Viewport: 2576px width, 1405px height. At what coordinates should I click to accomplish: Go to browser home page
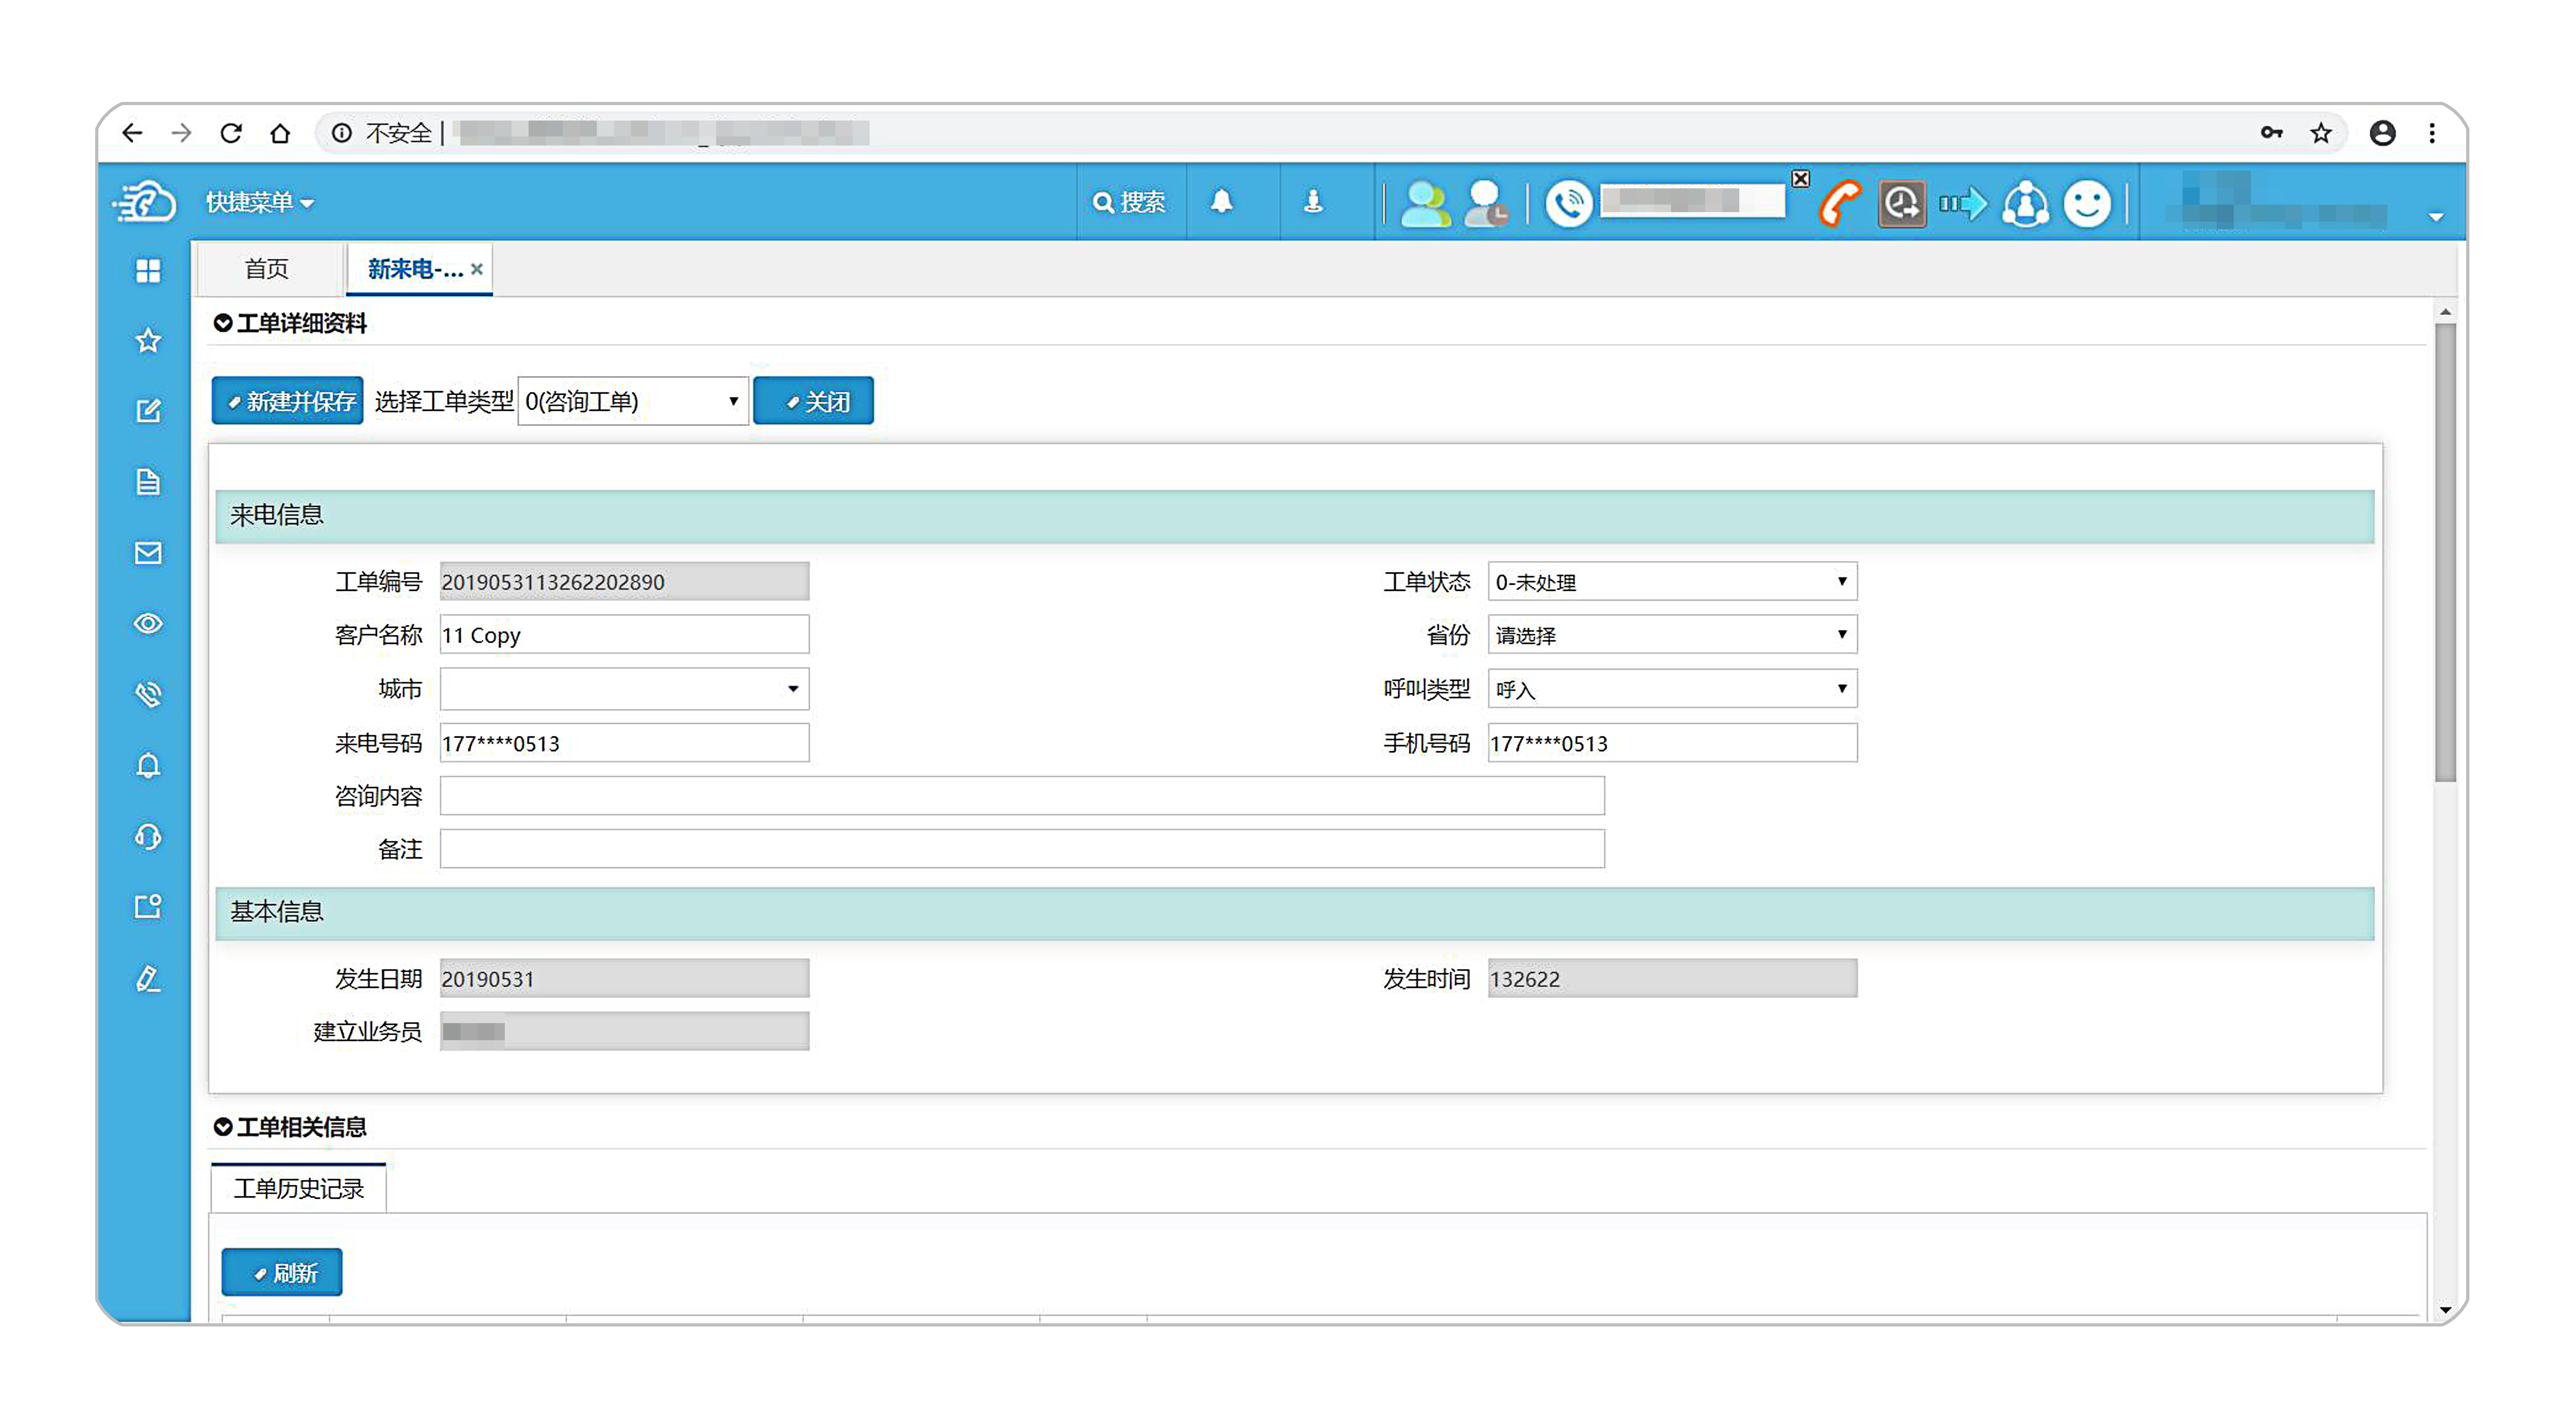tap(280, 132)
